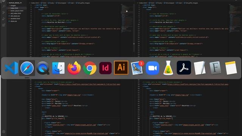This screenshot has height=136, width=242.
Task: Open old_index.html from the Explorer
Action: point(16,13)
